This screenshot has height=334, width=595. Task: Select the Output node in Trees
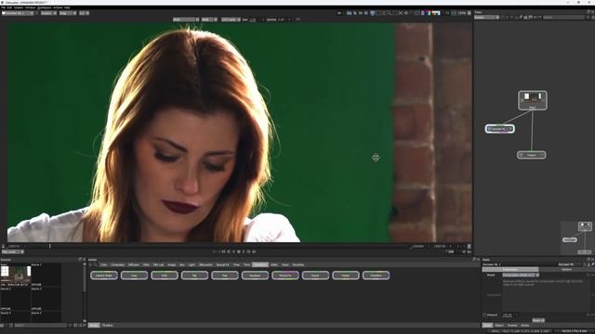click(532, 155)
